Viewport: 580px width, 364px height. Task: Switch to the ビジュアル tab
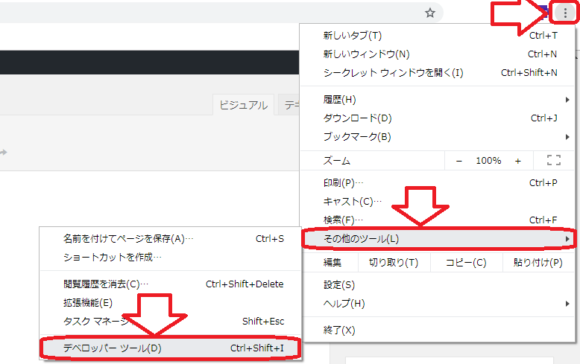click(243, 105)
